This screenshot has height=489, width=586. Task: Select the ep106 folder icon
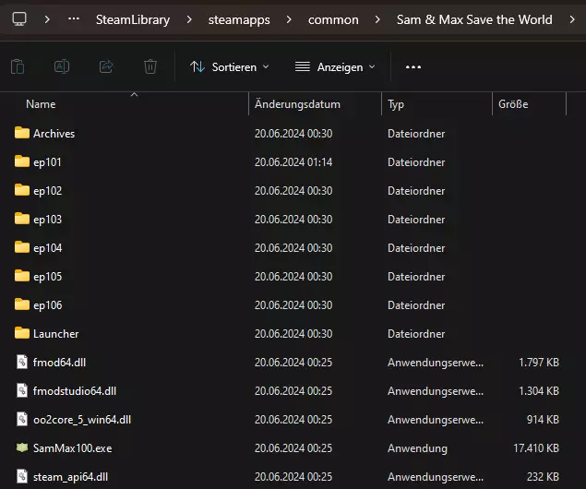(x=22, y=304)
